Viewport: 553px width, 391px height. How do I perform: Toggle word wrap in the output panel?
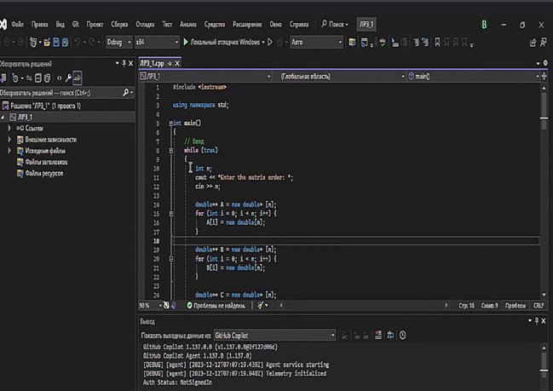389,336
